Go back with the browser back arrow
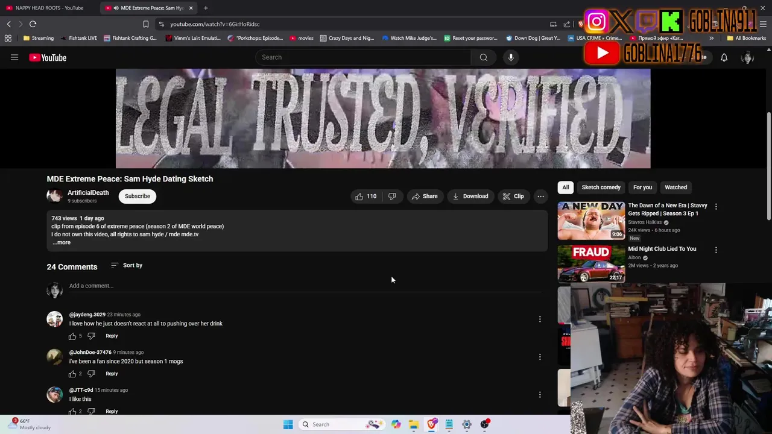This screenshot has height=434, width=772. pyautogui.click(x=8, y=24)
